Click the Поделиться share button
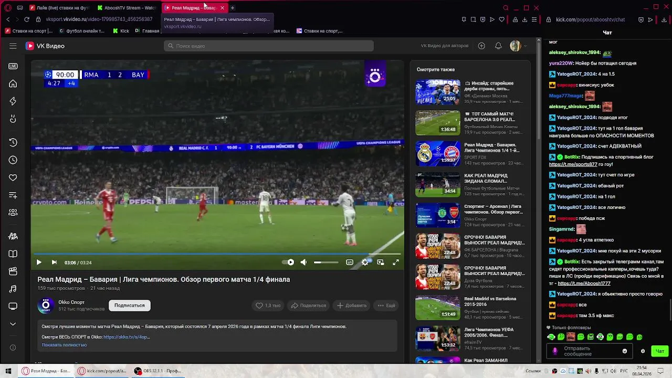This screenshot has width=672, height=378. 309,306
